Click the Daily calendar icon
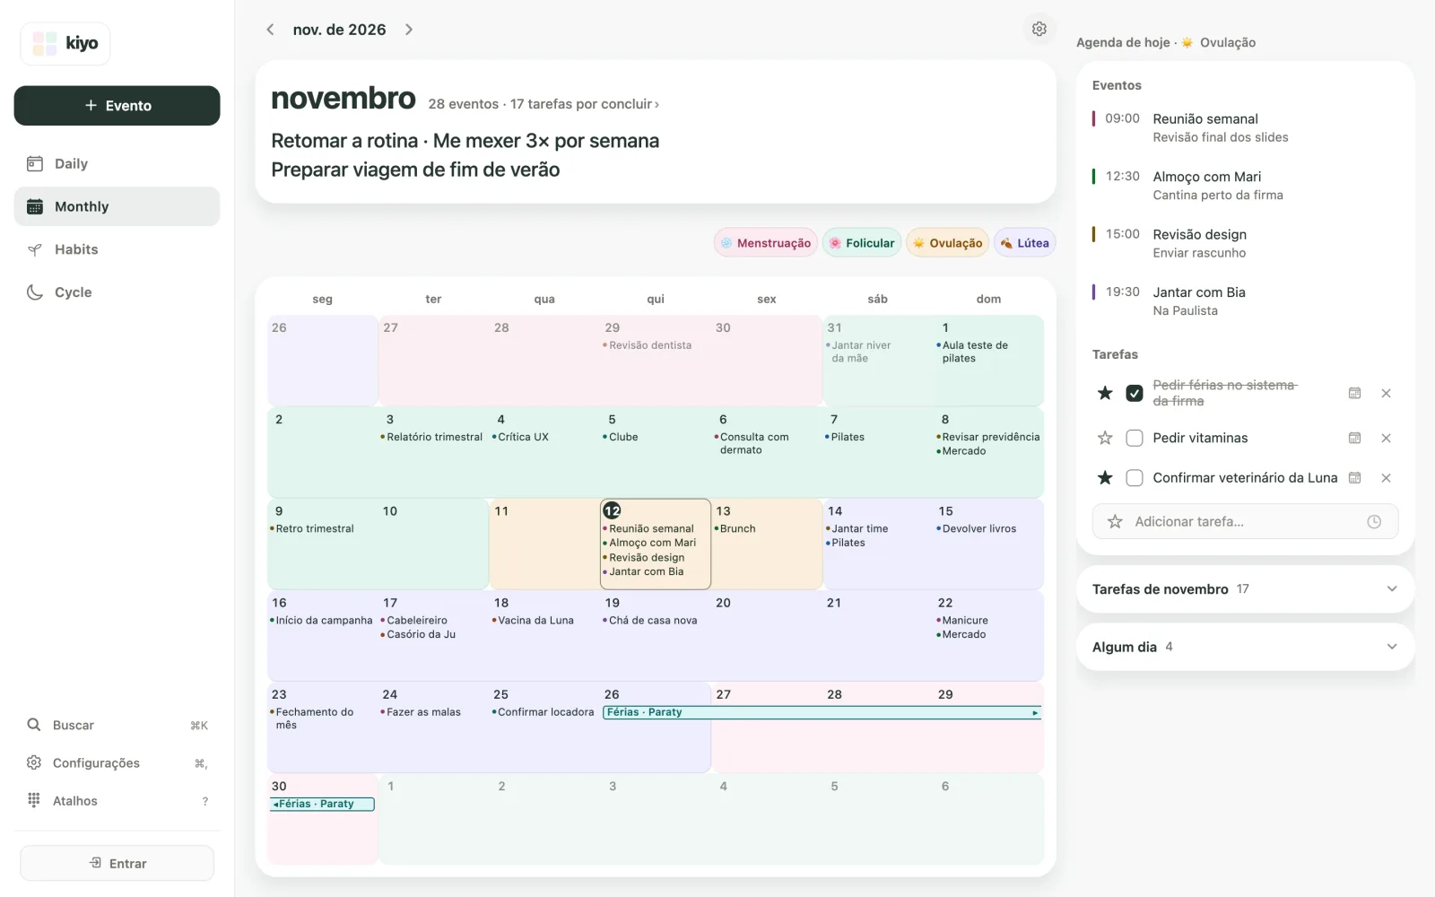The height and width of the screenshot is (897, 1435). pos(35,163)
